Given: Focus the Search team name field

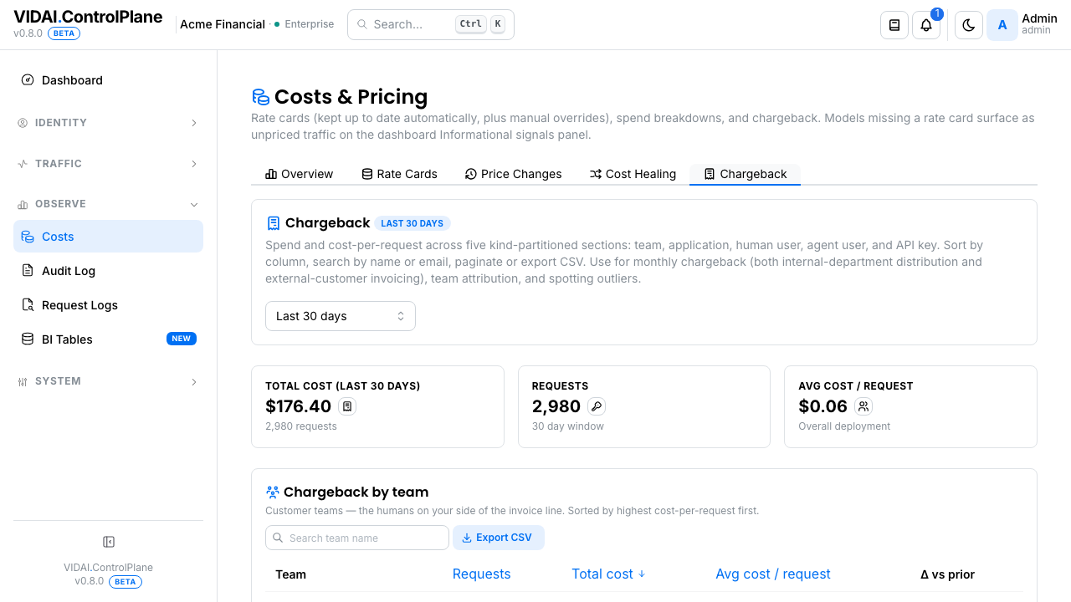Looking at the screenshot, I should (x=357, y=538).
